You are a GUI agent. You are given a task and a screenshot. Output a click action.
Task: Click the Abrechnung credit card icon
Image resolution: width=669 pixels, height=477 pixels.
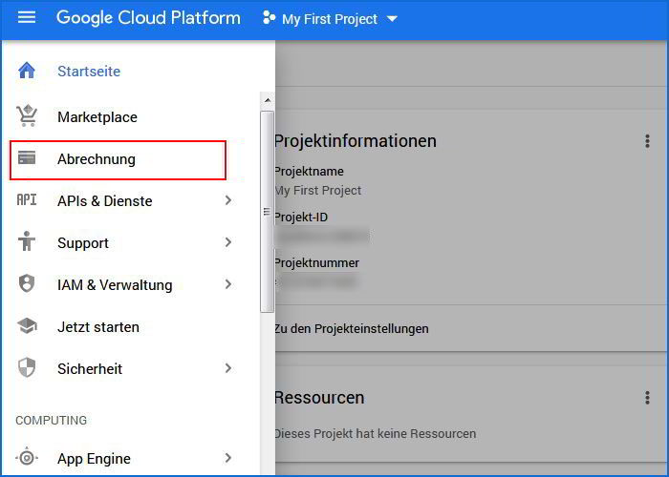[x=27, y=158]
